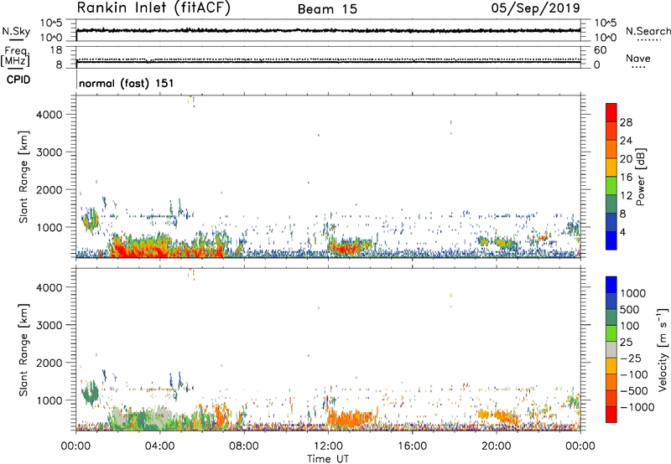Click the '1000' value on the velocity colorbar

(633, 293)
